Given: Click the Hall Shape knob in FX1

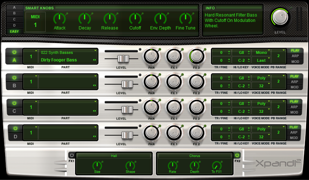Looking at the screenshot, I should click(130, 166).
